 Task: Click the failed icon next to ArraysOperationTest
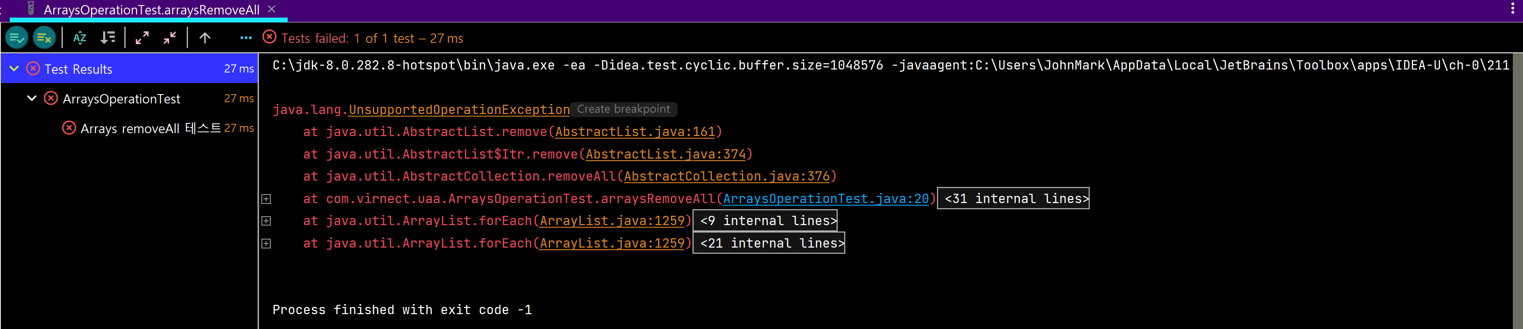click(51, 99)
